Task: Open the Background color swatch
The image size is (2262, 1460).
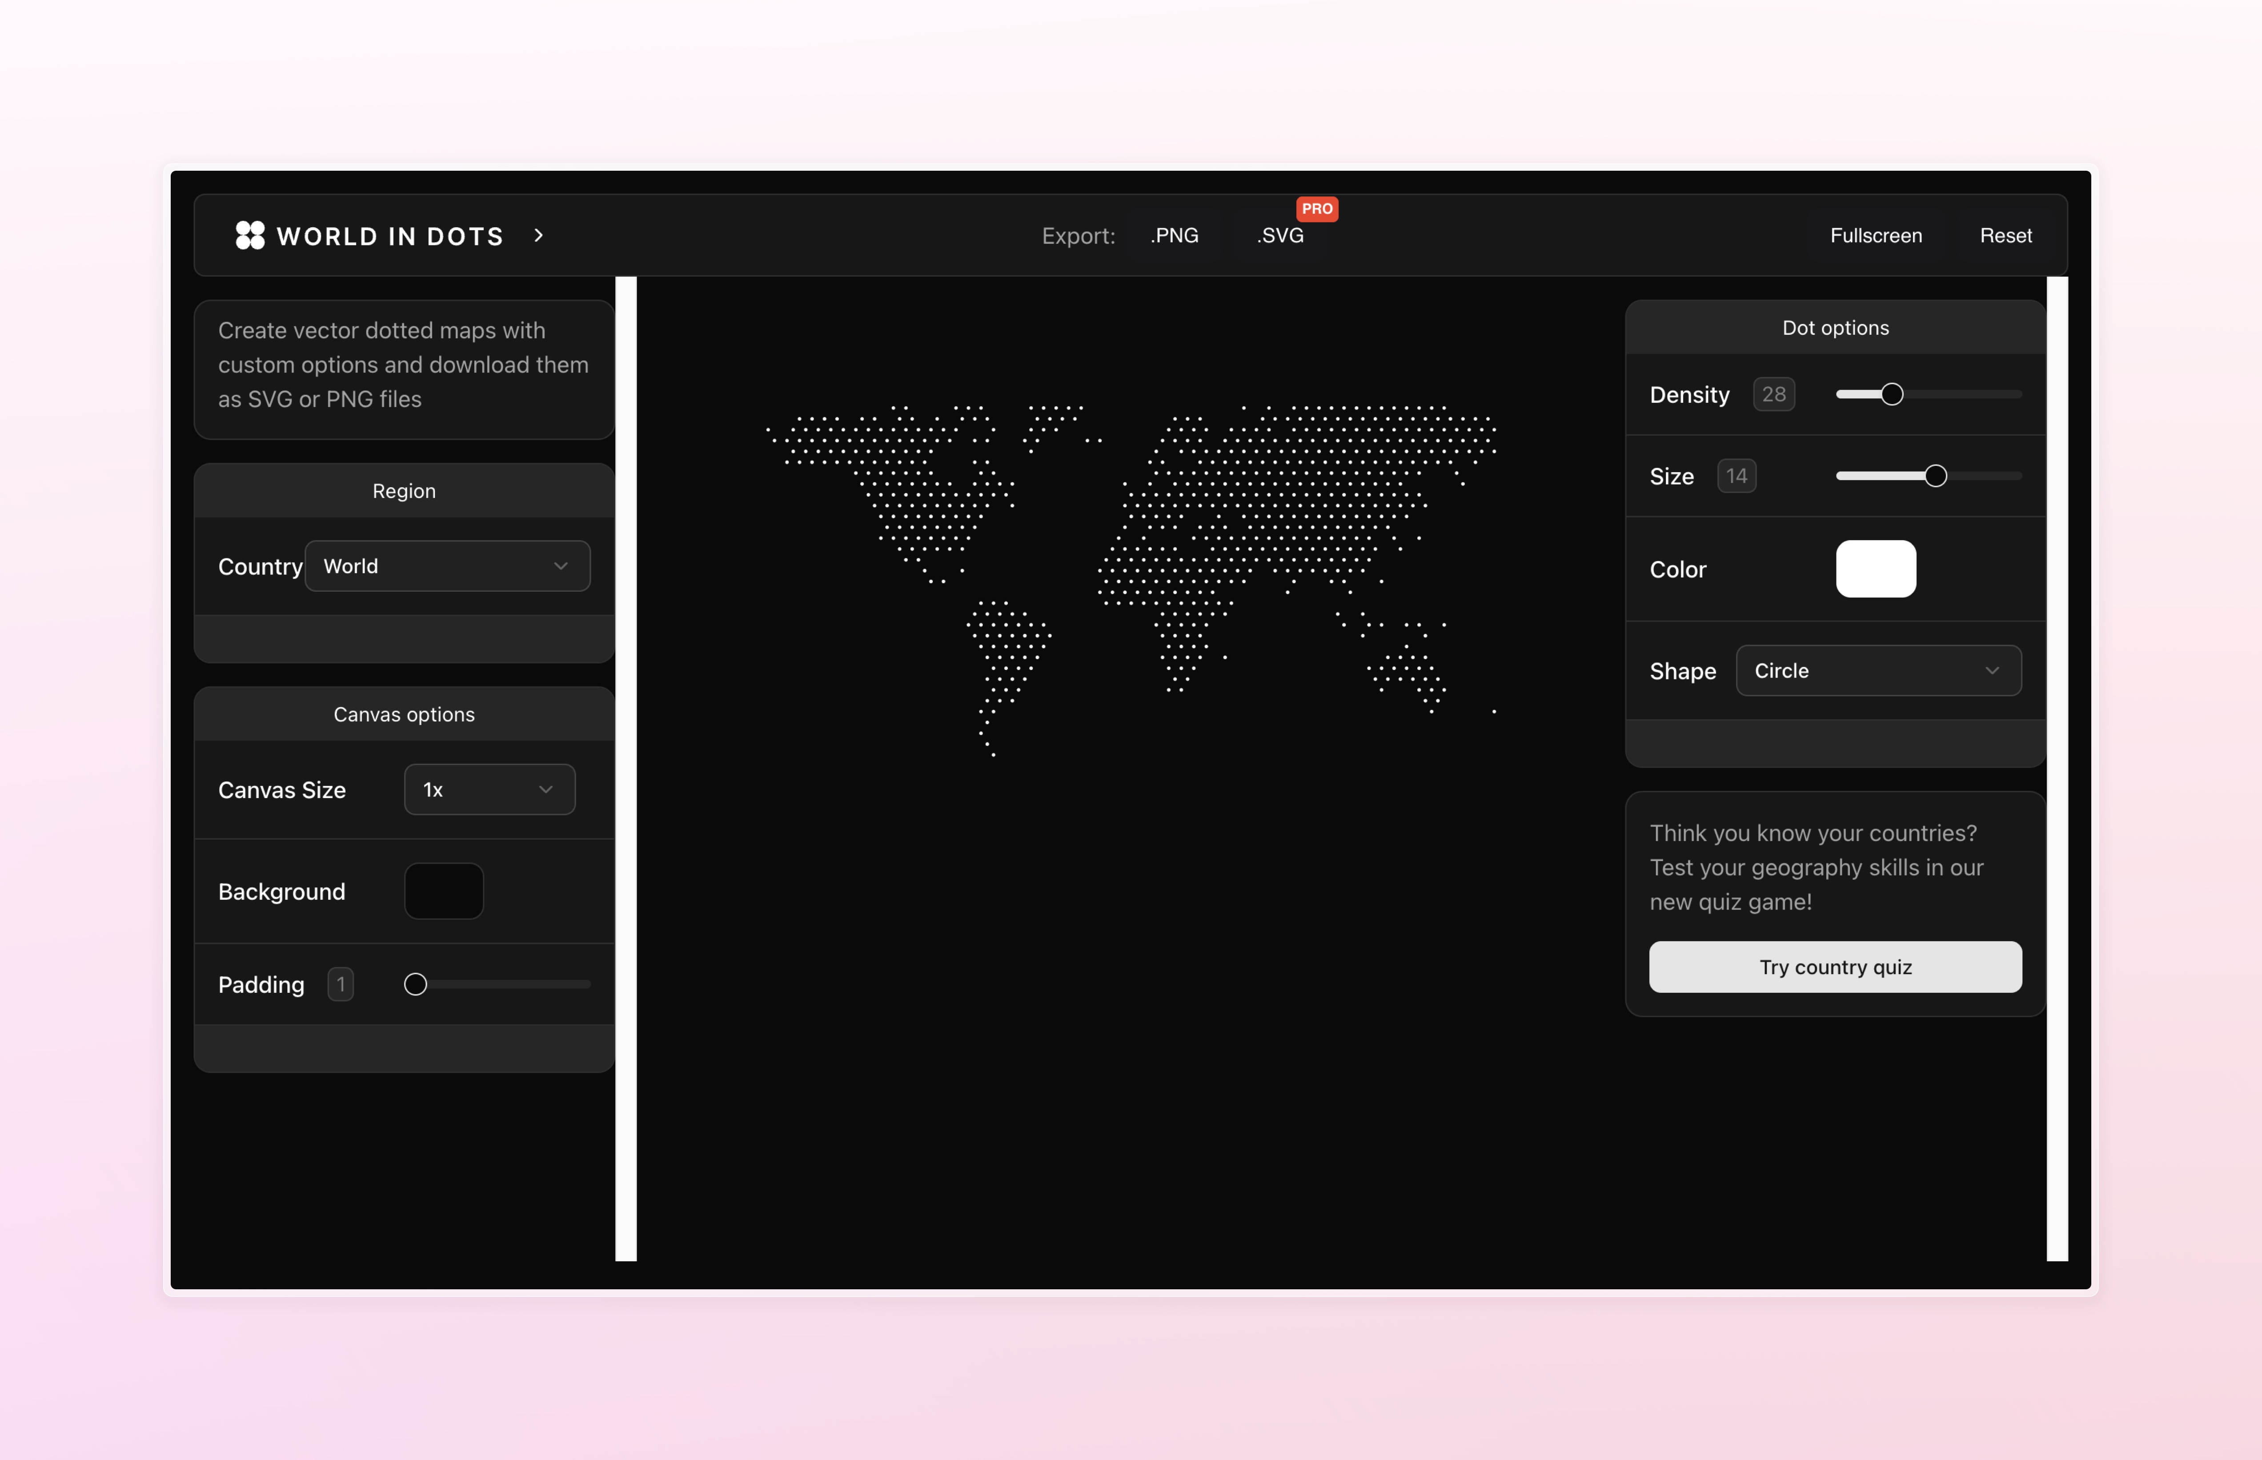Action: tap(444, 891)
